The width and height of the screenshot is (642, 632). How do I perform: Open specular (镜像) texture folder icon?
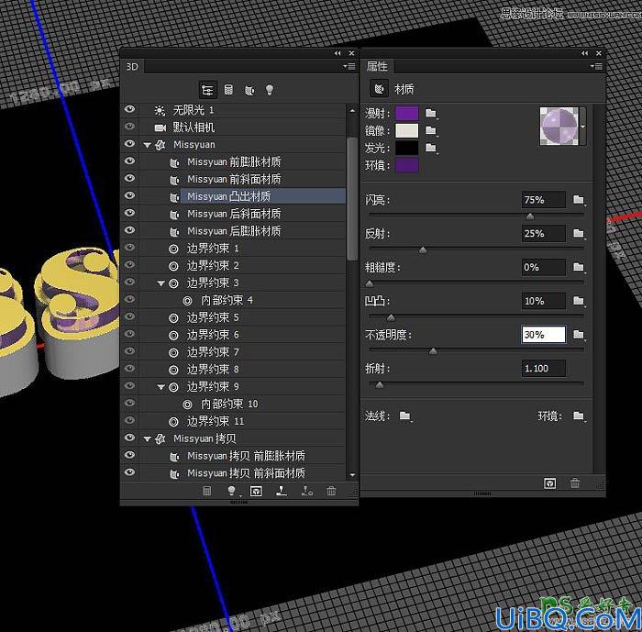click(x=431, y=130)
